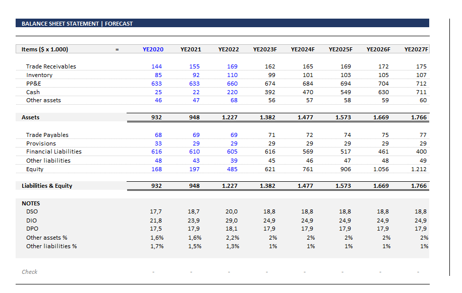Select the YE2021 column header

coord(190,49)
